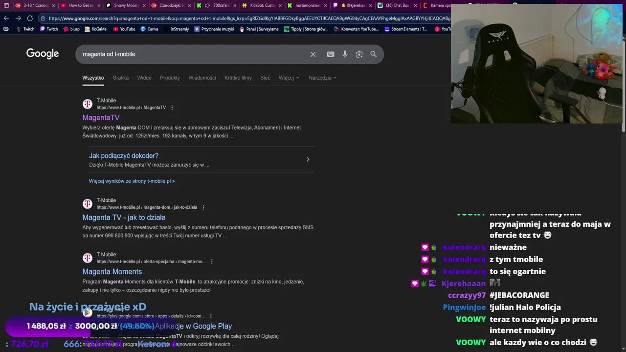This screenshot has width=626, height=352.
Task: Search by image with camera icon
Action: coord(359,54)
